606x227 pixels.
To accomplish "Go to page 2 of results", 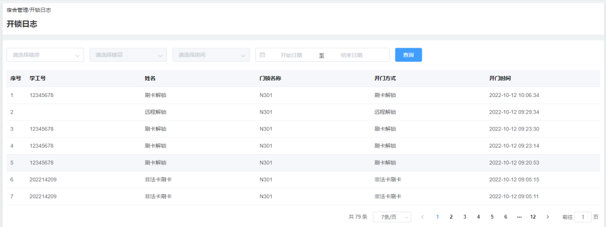I will [x=451, y=217].
